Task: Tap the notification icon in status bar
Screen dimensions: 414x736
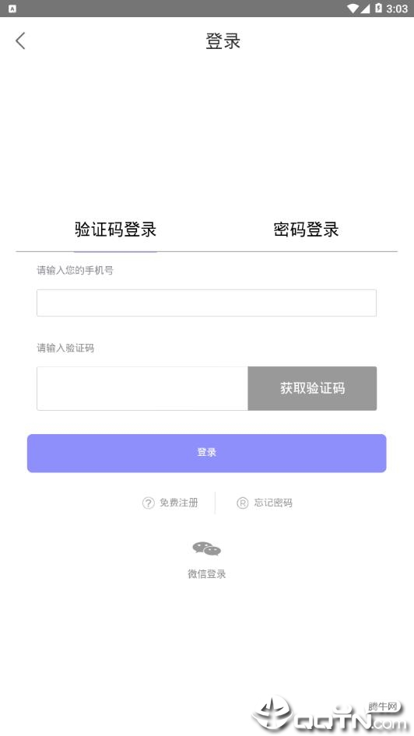Action: 12,9
